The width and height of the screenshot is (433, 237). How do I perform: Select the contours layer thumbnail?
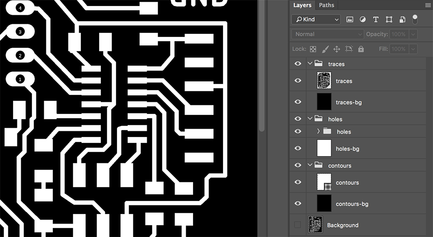pyautogui.click(x=324, y=182)
